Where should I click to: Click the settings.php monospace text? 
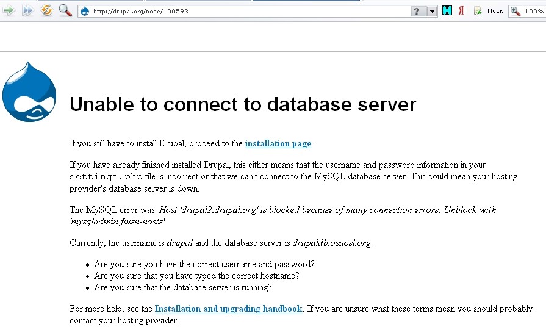[106, 176]
